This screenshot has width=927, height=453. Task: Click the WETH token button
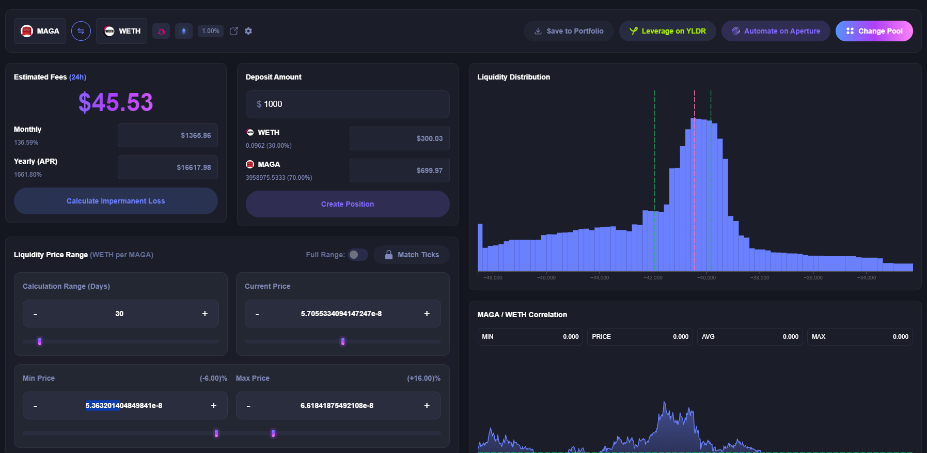click(x=122, y=31)
